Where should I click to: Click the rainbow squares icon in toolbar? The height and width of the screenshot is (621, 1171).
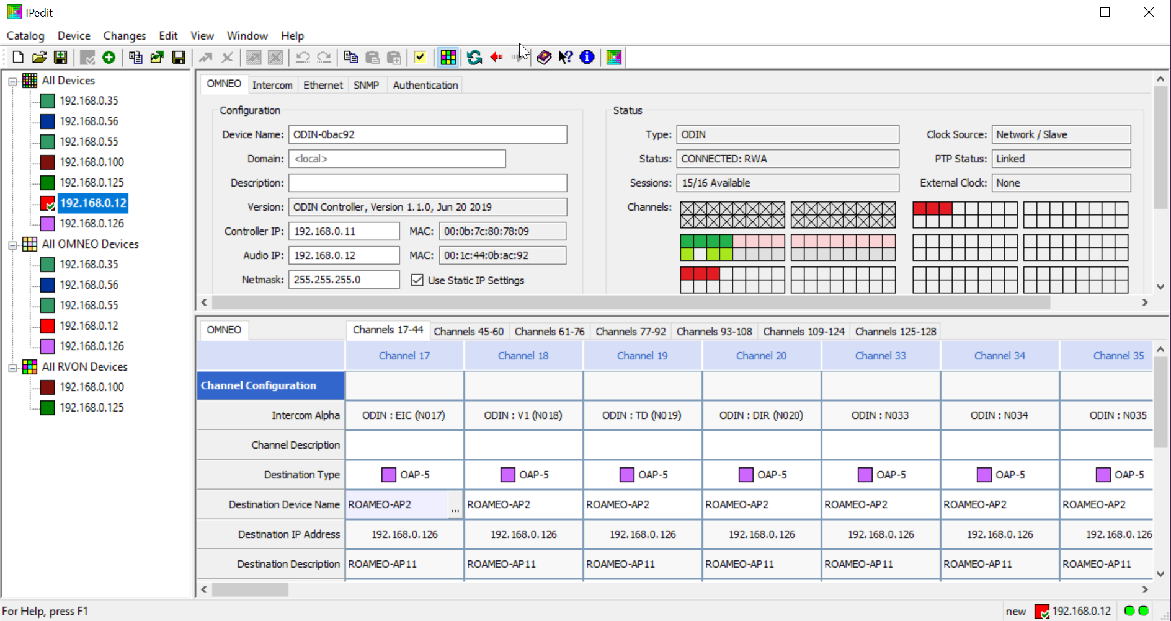(614, 58)
